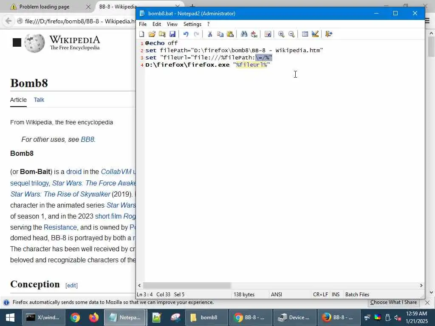The image size is (435, 326).
Task: Open the syntax scheme selection icon
Action: click(x=305, y=34)
